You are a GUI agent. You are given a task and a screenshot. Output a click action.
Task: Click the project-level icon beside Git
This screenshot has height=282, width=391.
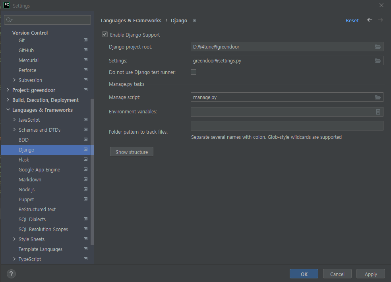(x=85, y=40)
